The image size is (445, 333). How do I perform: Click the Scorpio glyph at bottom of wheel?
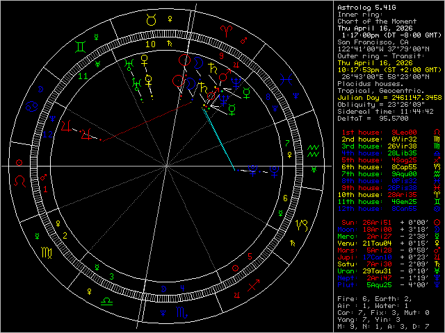[181, 314]
